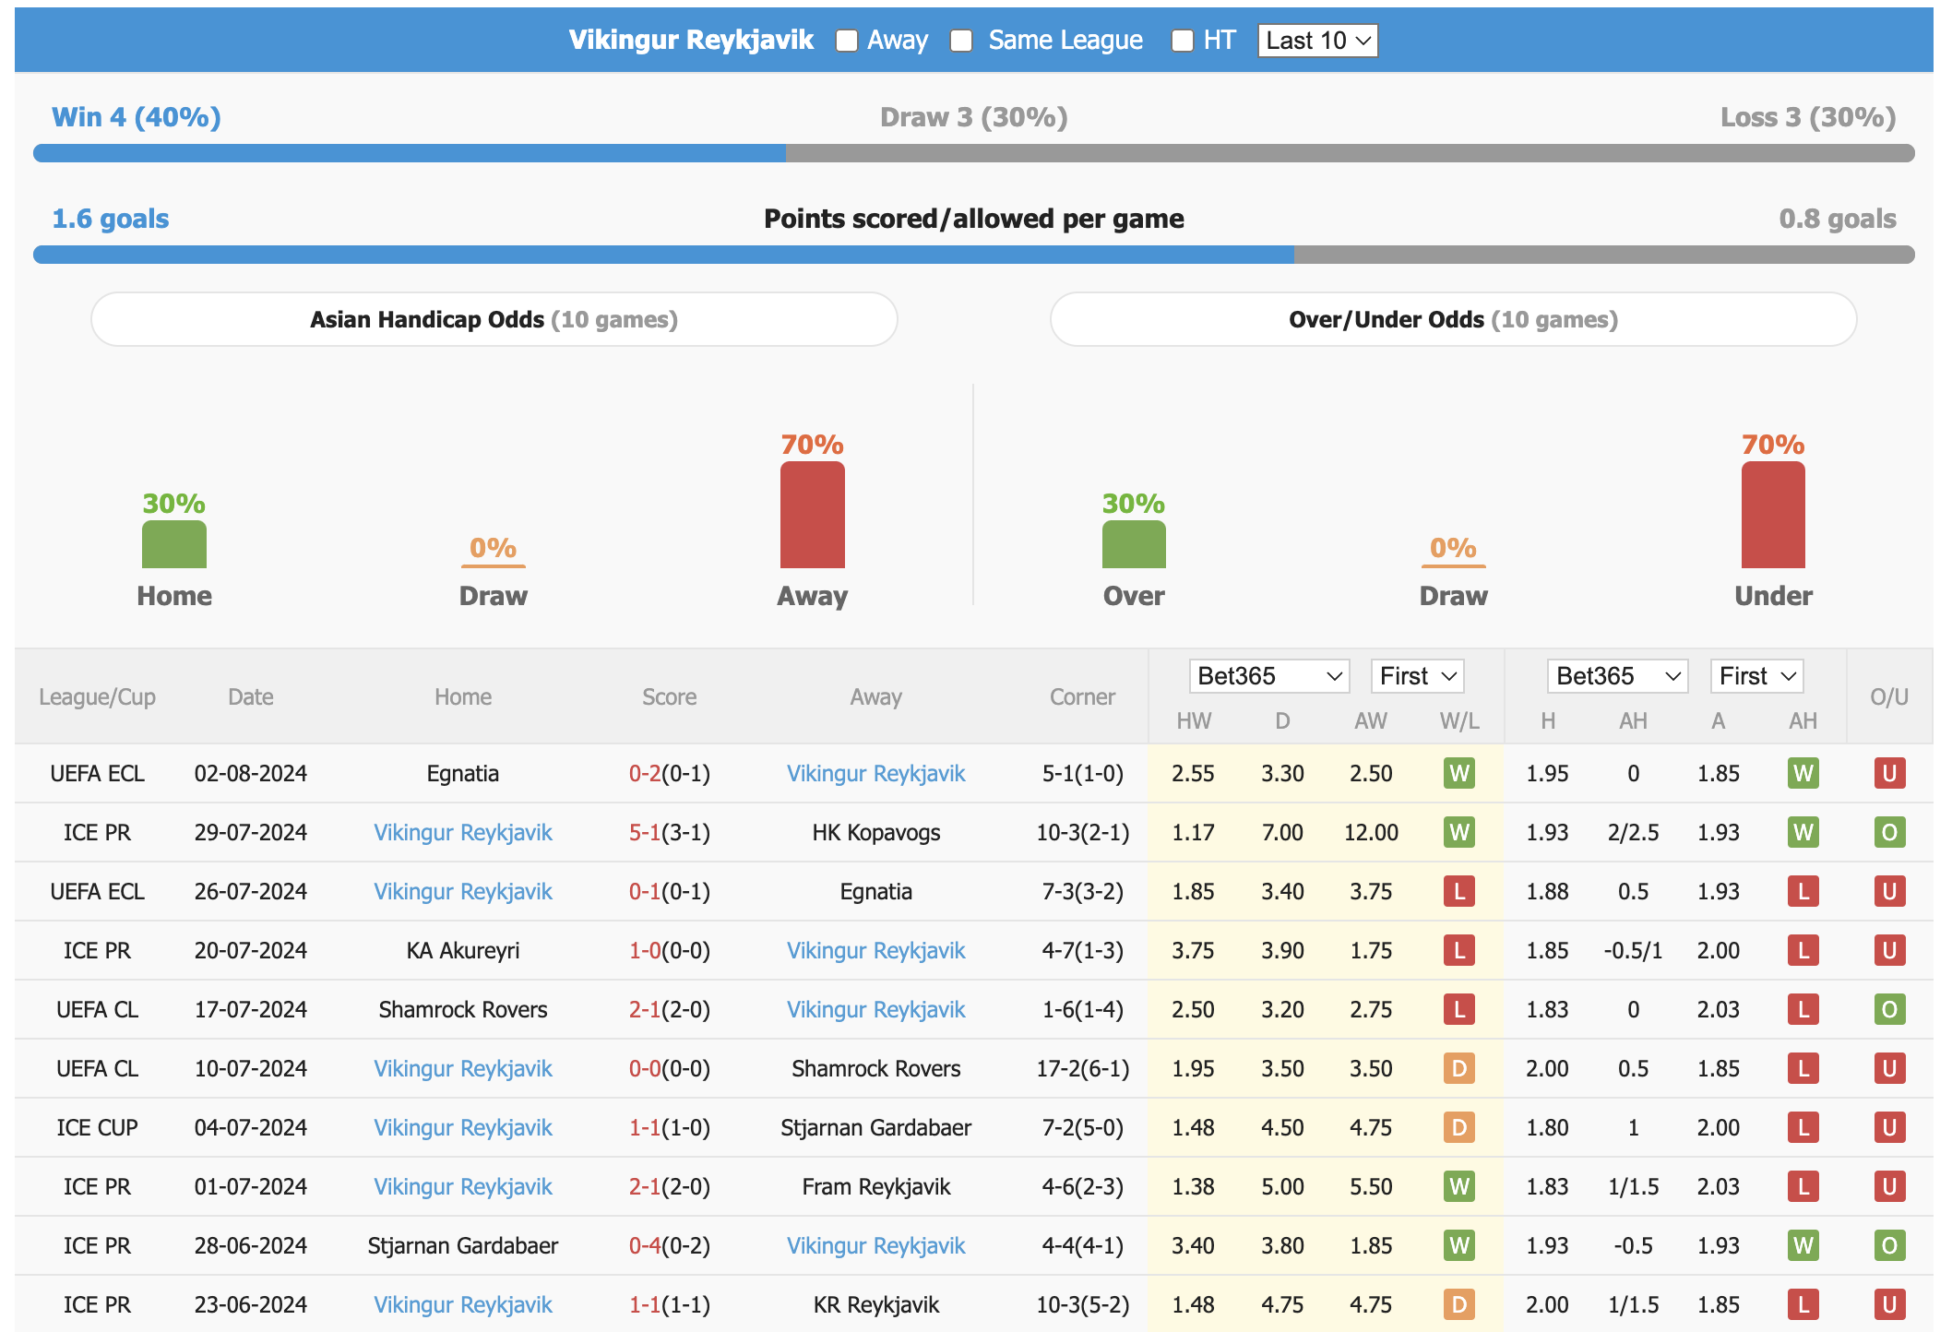Open Vikingur Reykjavik link in 02-08-2024 row
1952x1332 pixels.
click(875, 773)
